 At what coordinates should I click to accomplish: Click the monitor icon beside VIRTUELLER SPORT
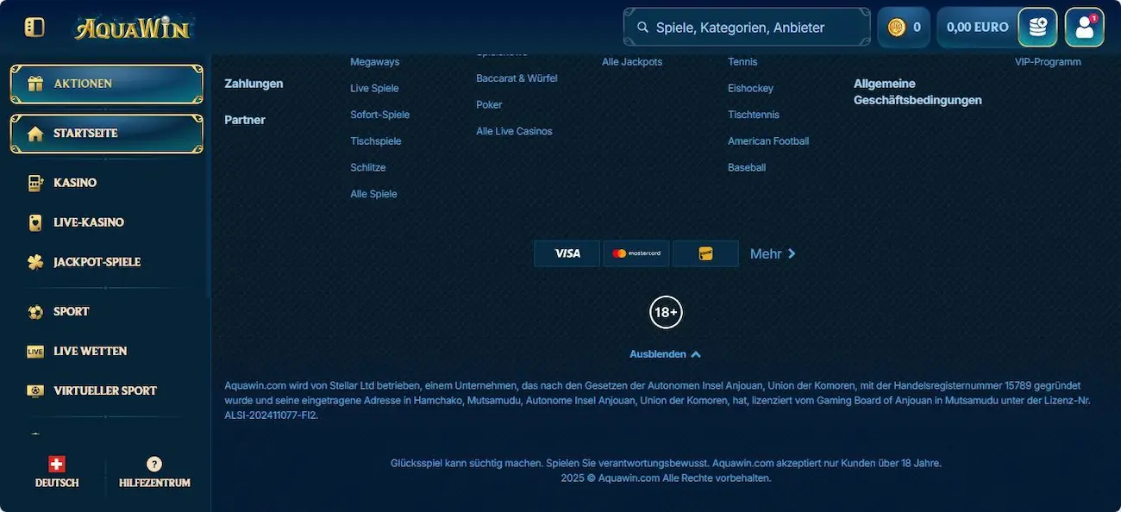35,390
